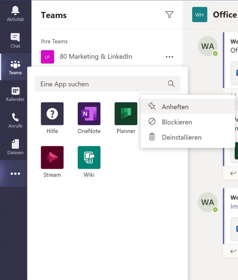This screenshot has height=280, width=238.
Task: Click the filter funnel icon
Action: click(169, 15)
